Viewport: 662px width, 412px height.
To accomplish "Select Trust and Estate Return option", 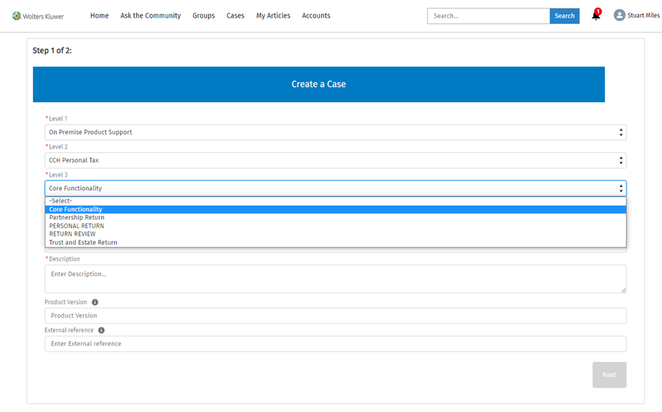I will 336,242.
